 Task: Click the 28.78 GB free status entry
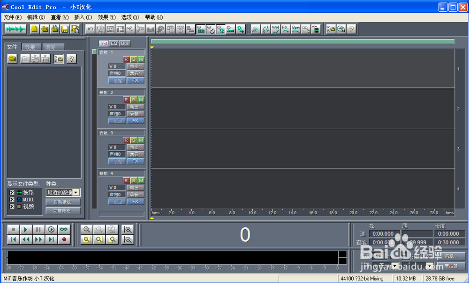[444, 278]
